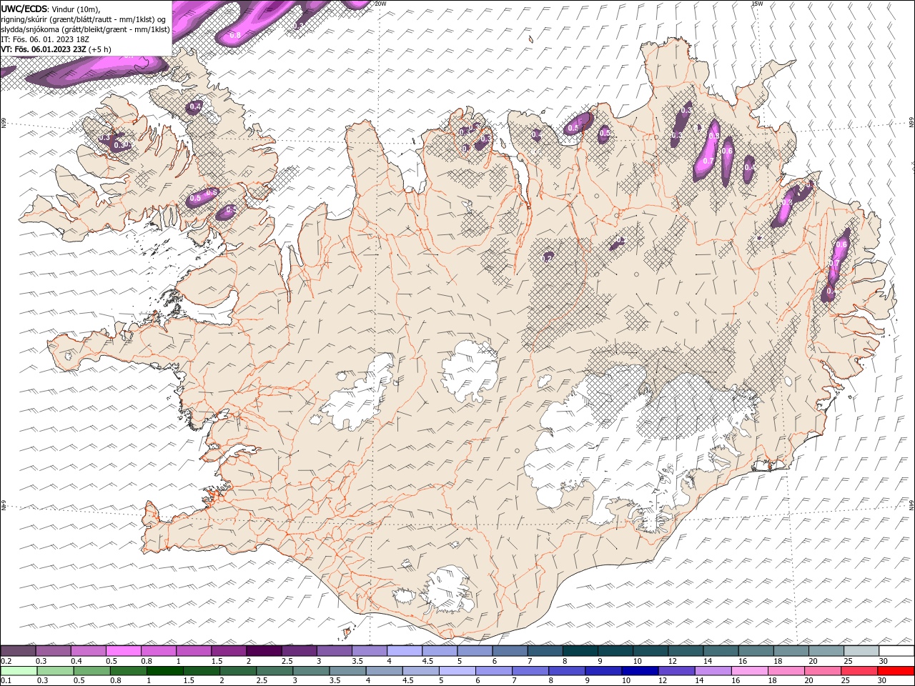Pick upper legend swatch labeled 16
The height and width of the screenshot is (686, 915).
pos(756,651)
